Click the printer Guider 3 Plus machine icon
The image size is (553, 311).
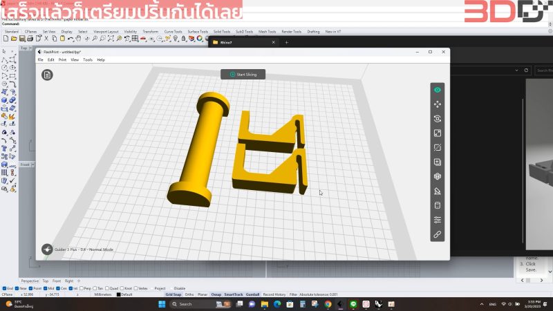click(47, 249)
